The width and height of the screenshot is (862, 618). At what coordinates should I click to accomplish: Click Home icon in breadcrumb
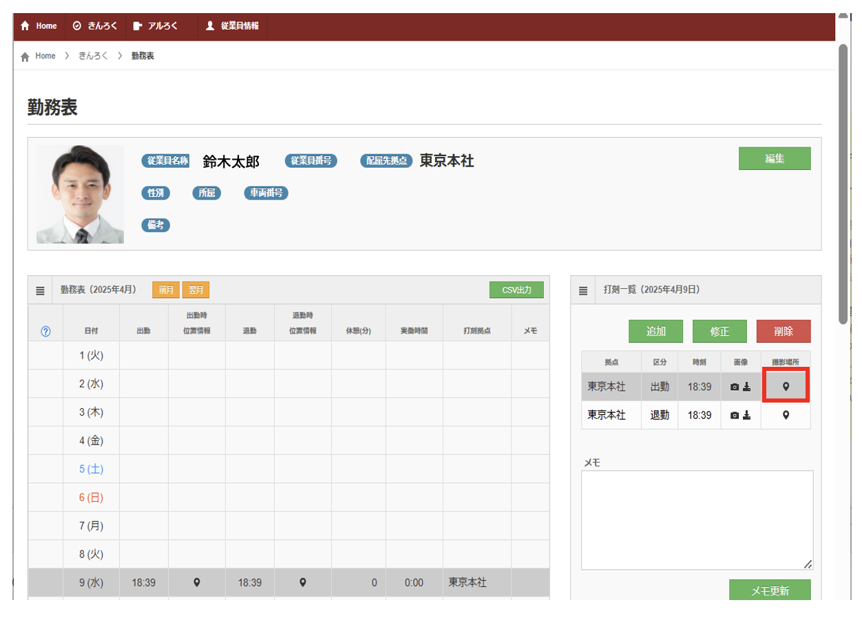(x=25, y=56)
